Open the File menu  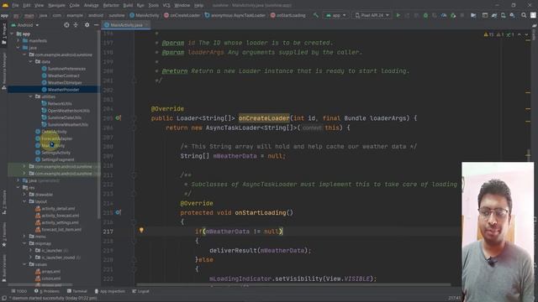(x=15, y=6)
